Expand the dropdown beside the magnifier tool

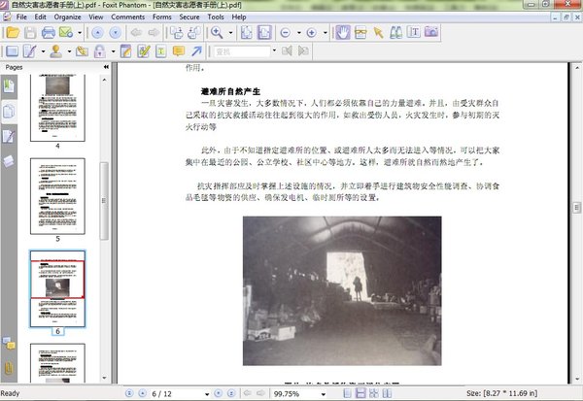pos(230,33)
